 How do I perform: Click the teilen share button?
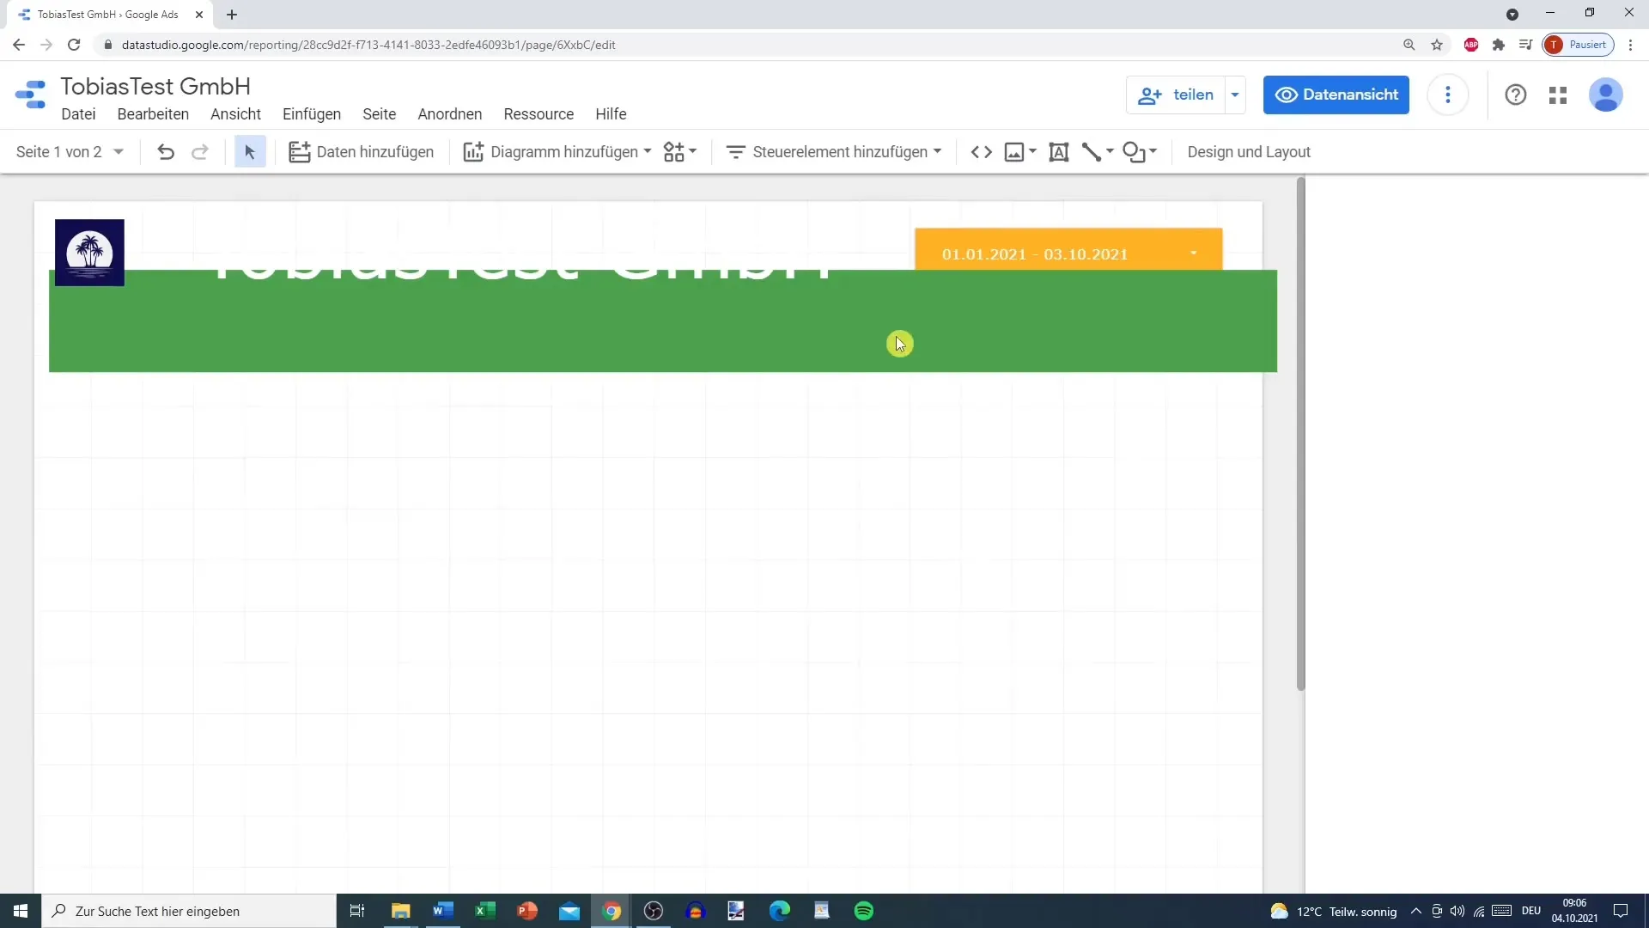click(1176, 95)
